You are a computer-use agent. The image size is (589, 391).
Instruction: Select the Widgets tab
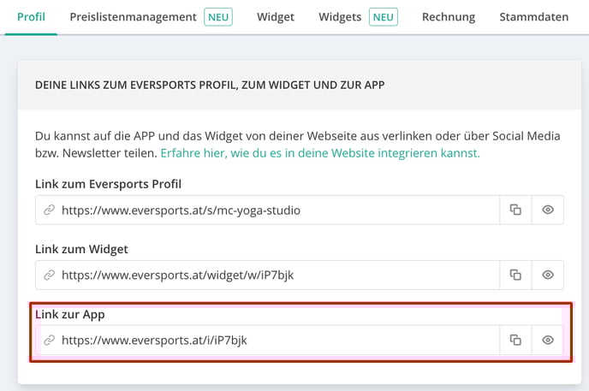[340, 17]
